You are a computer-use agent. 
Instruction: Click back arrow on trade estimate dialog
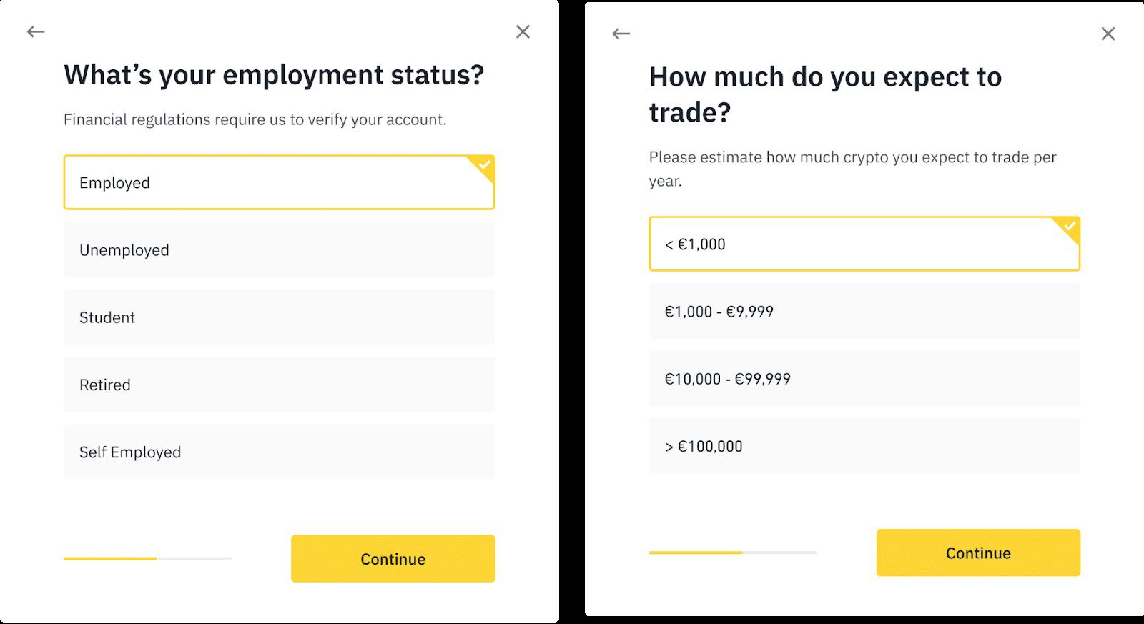[x=621, y=34]
